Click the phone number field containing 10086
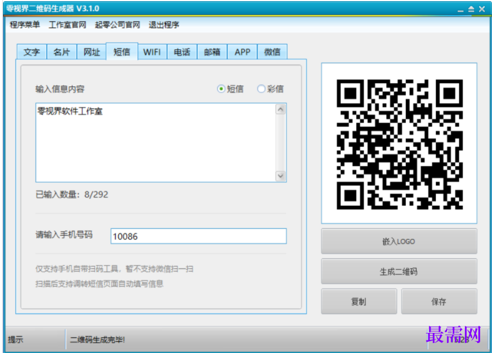Viewport: 492px width, 353px height. point(198,236)
